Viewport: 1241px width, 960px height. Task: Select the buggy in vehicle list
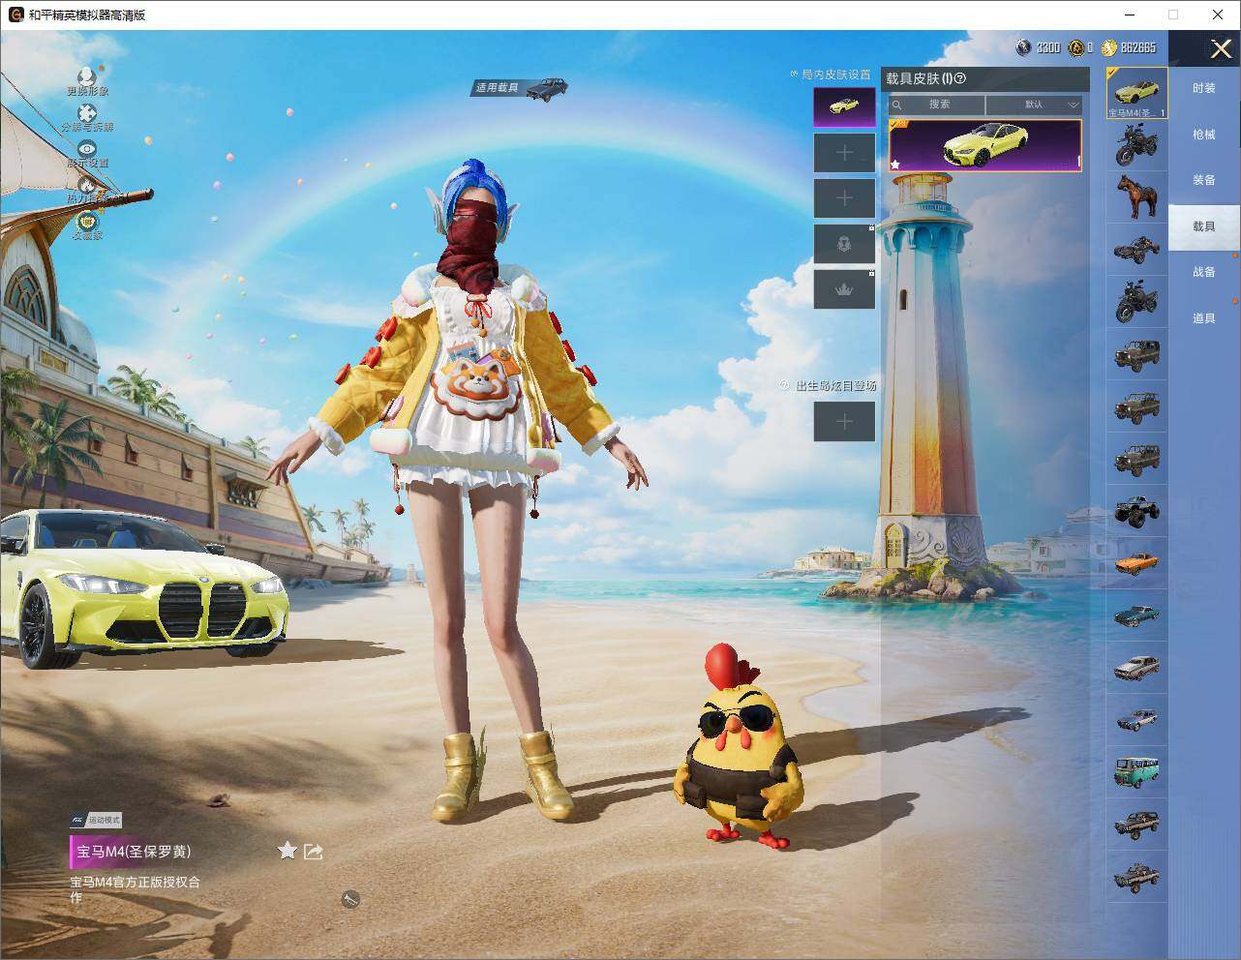(1137, 250)
